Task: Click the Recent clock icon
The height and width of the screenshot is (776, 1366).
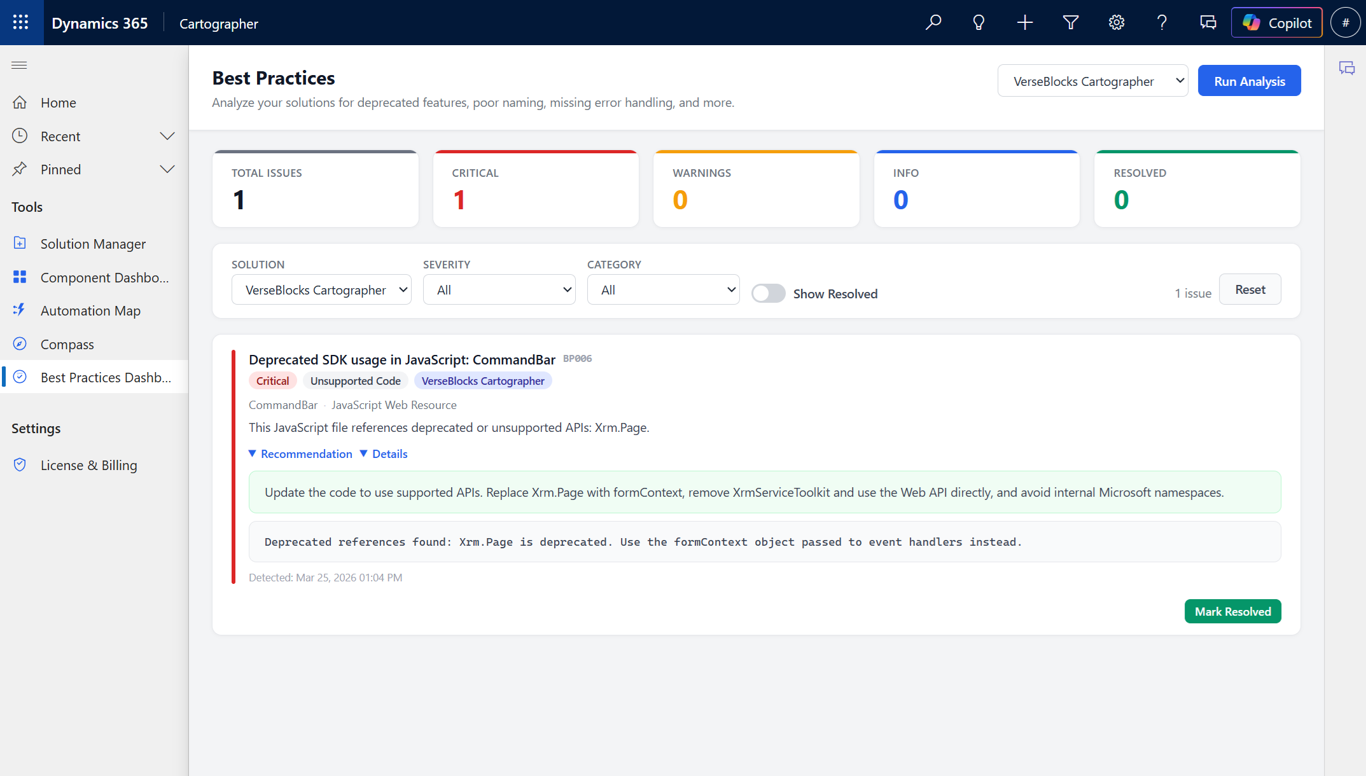Action: (20, 135)
